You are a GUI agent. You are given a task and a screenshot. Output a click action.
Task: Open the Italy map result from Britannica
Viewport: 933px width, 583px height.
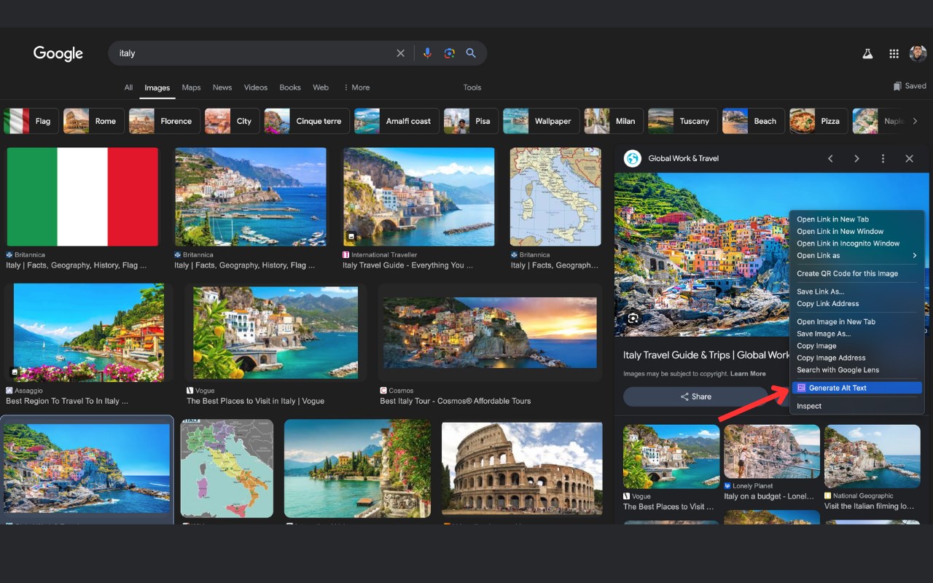click(555, 197)
